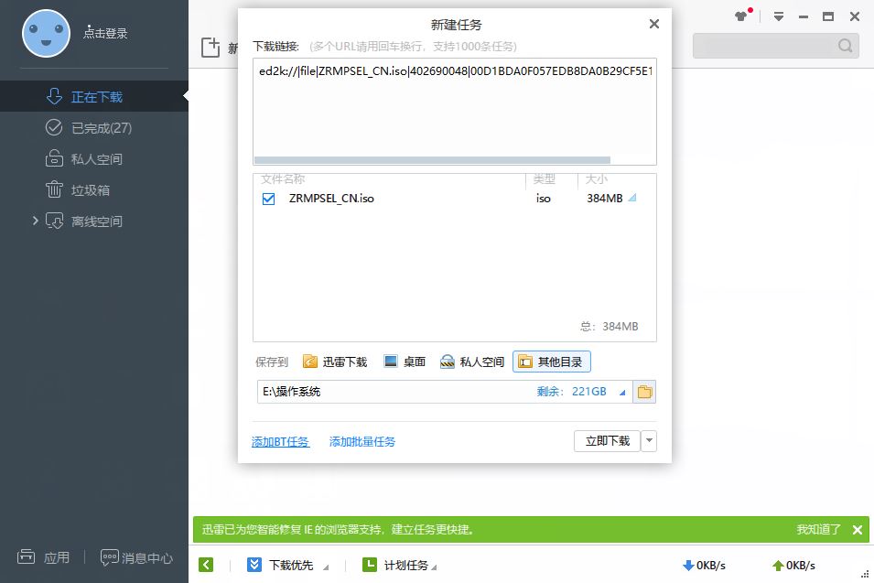This screenshot has height=583, width=874.
Task: Click the 我知道了 notification link
Action: (x=818, y=530)
